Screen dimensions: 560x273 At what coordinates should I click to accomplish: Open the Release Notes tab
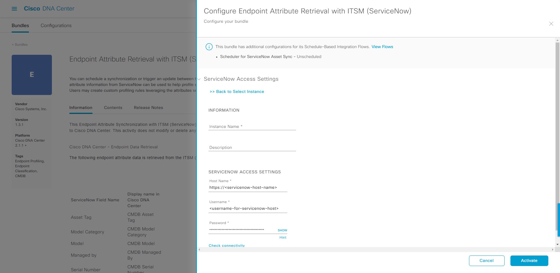(x=148, y=108)
